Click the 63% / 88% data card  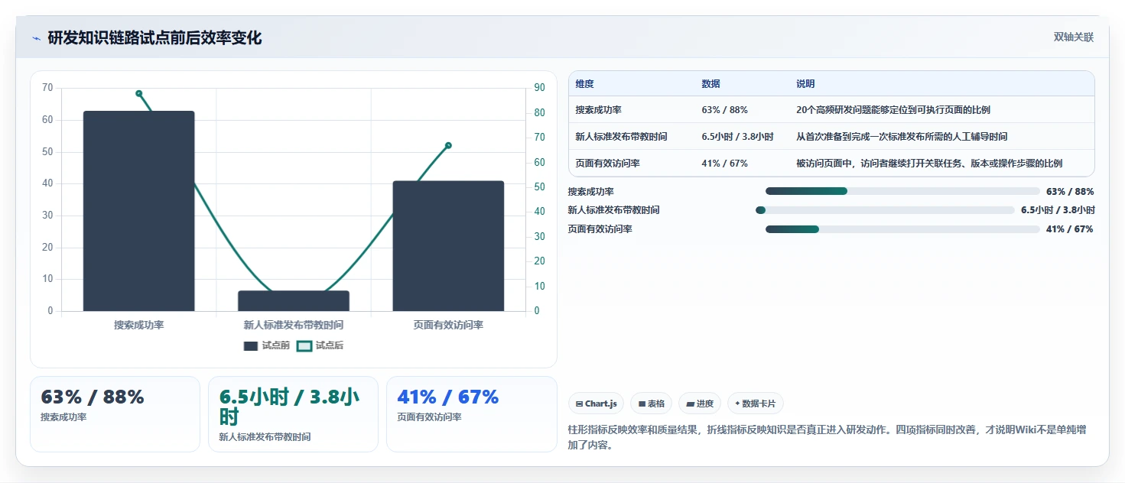(115, 413)
